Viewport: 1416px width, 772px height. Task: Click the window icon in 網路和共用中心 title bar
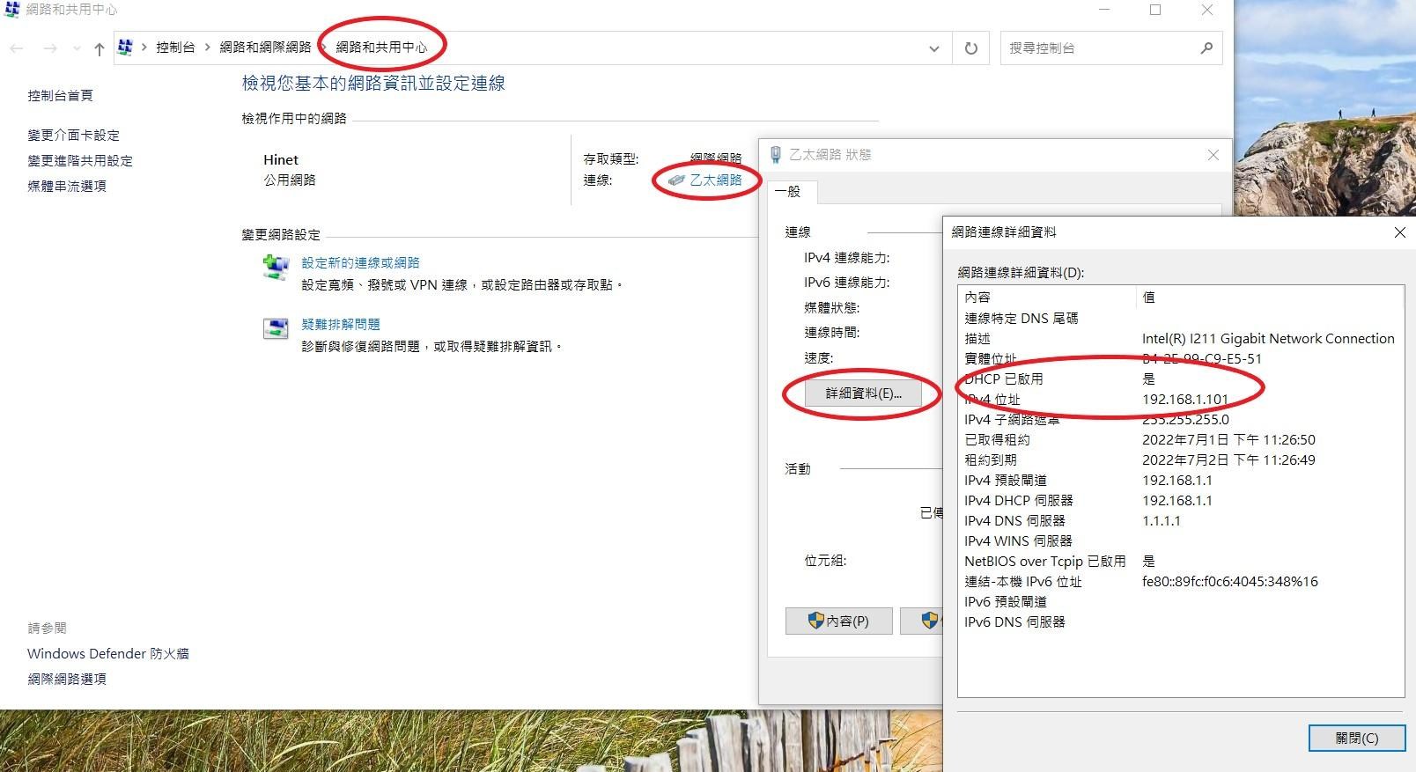(12, 10)
